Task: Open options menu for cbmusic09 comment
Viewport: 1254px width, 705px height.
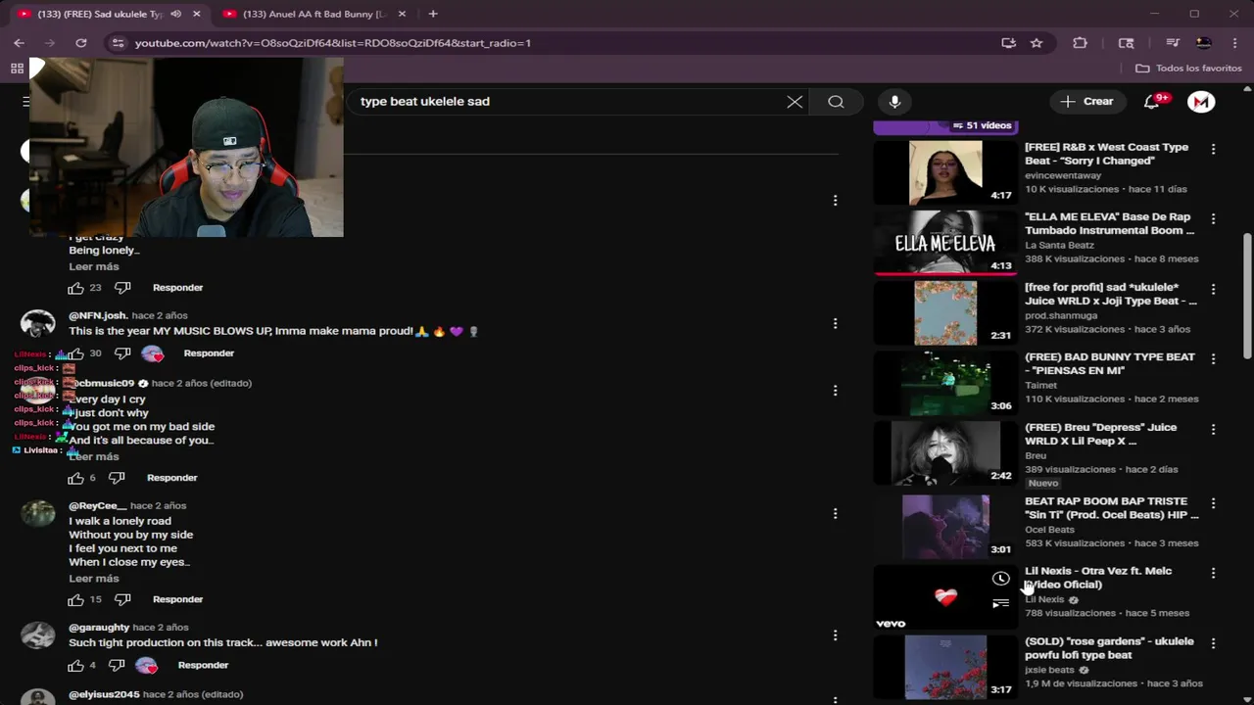Action: tap(835, 390)
